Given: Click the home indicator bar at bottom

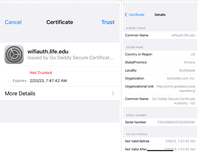Looking at the screenshot, I should [160, 150].
